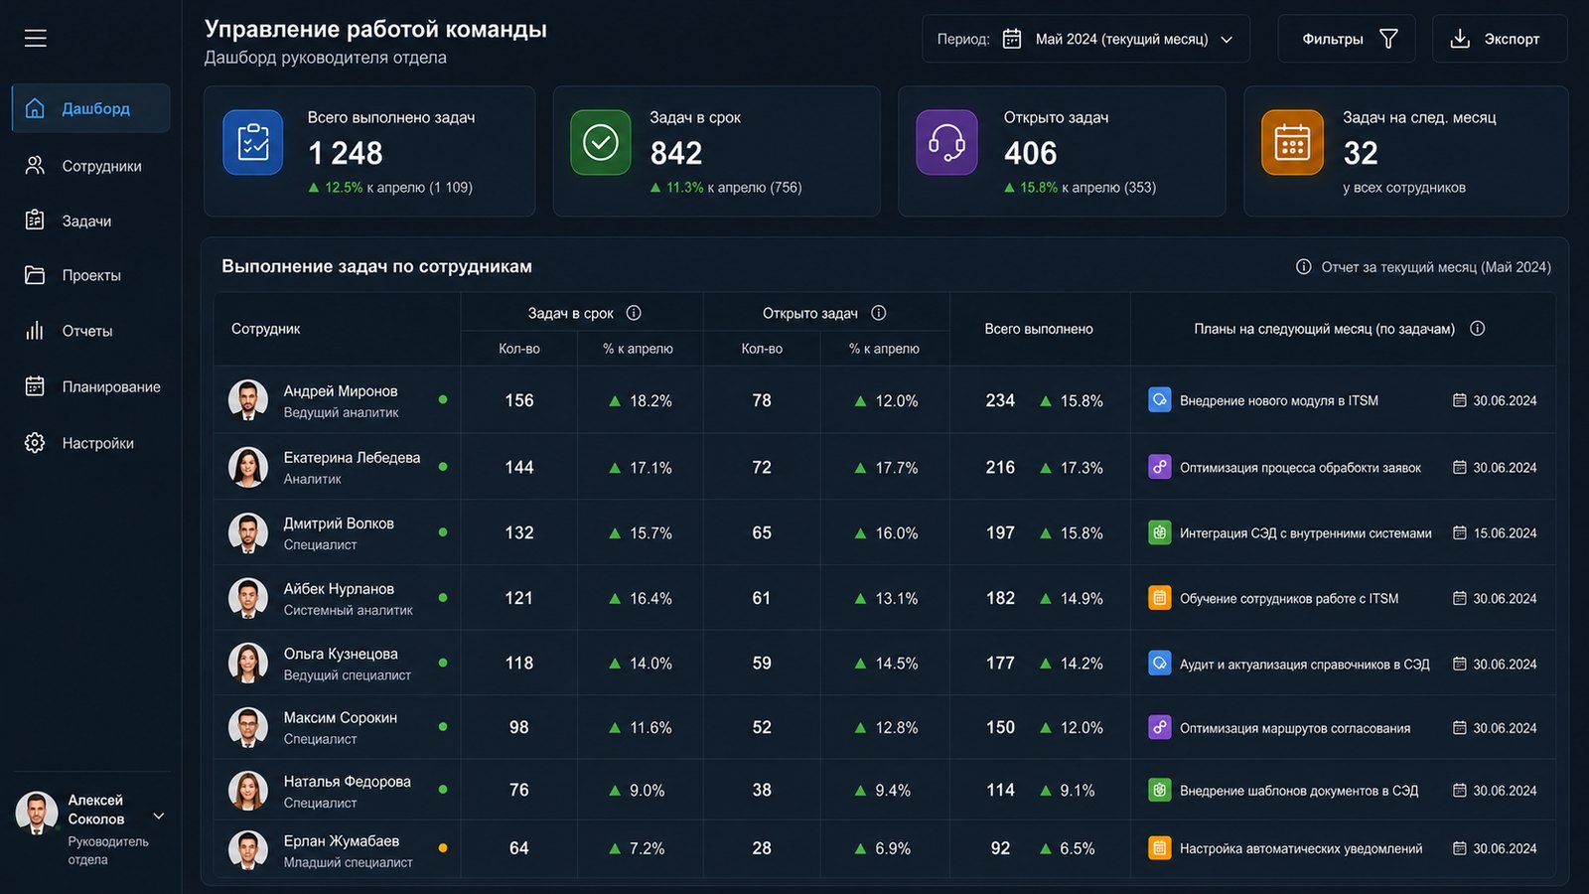Open Фильтры button
This screenshot has width=1589, height=894.
point(1347,39)
